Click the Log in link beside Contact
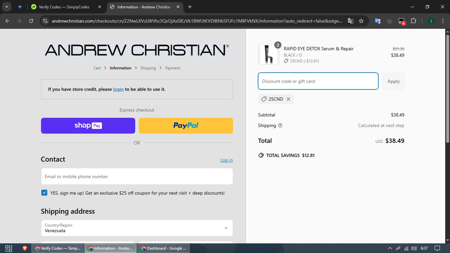450x253 pixels. pyautogui.click(x=226, y=160)
